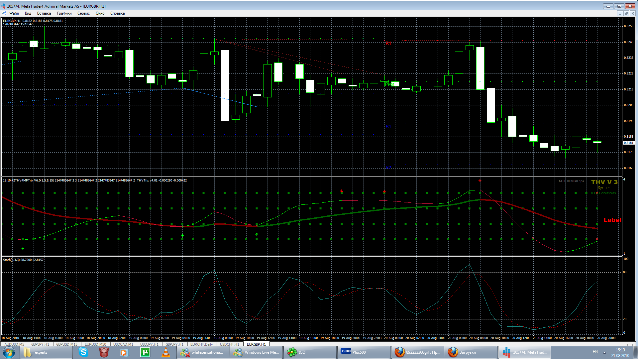Open the Файл menu
638x359 pixels.
point(14,13)
